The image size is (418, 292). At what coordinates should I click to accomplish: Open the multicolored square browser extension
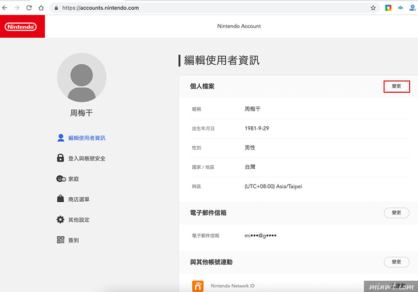pyautogui.click(x=388, y=8)
